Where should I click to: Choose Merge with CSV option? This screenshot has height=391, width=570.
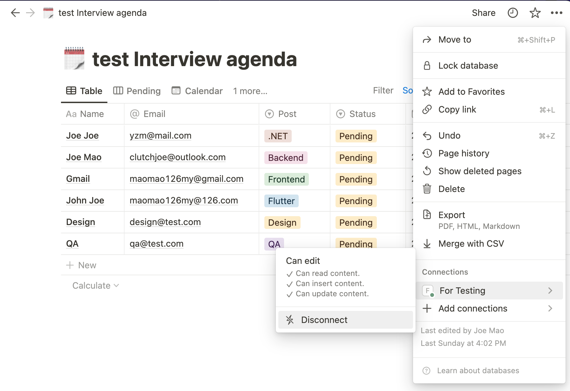pyautogui.click(x=471, y=244)
